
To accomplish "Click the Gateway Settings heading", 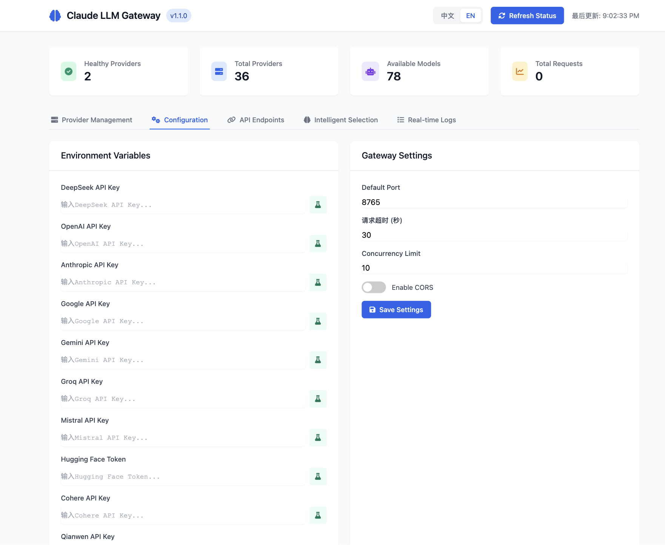I will point(397,155).
